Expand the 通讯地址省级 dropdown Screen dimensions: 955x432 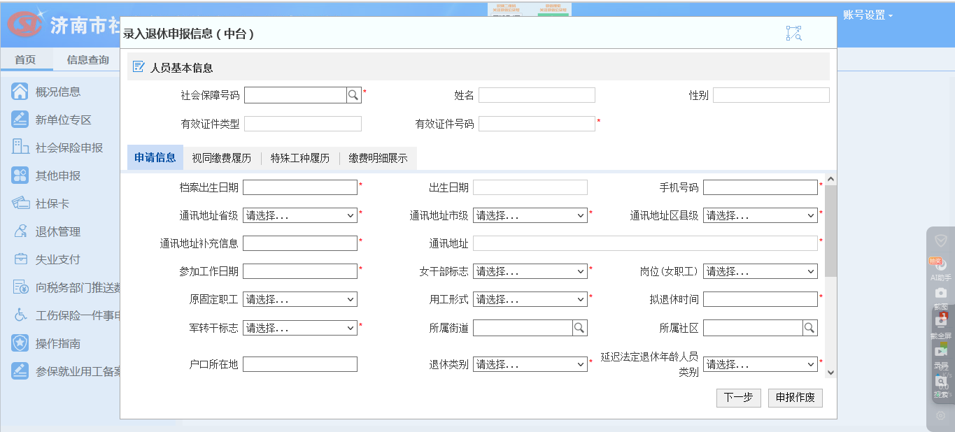pos(300,216)
